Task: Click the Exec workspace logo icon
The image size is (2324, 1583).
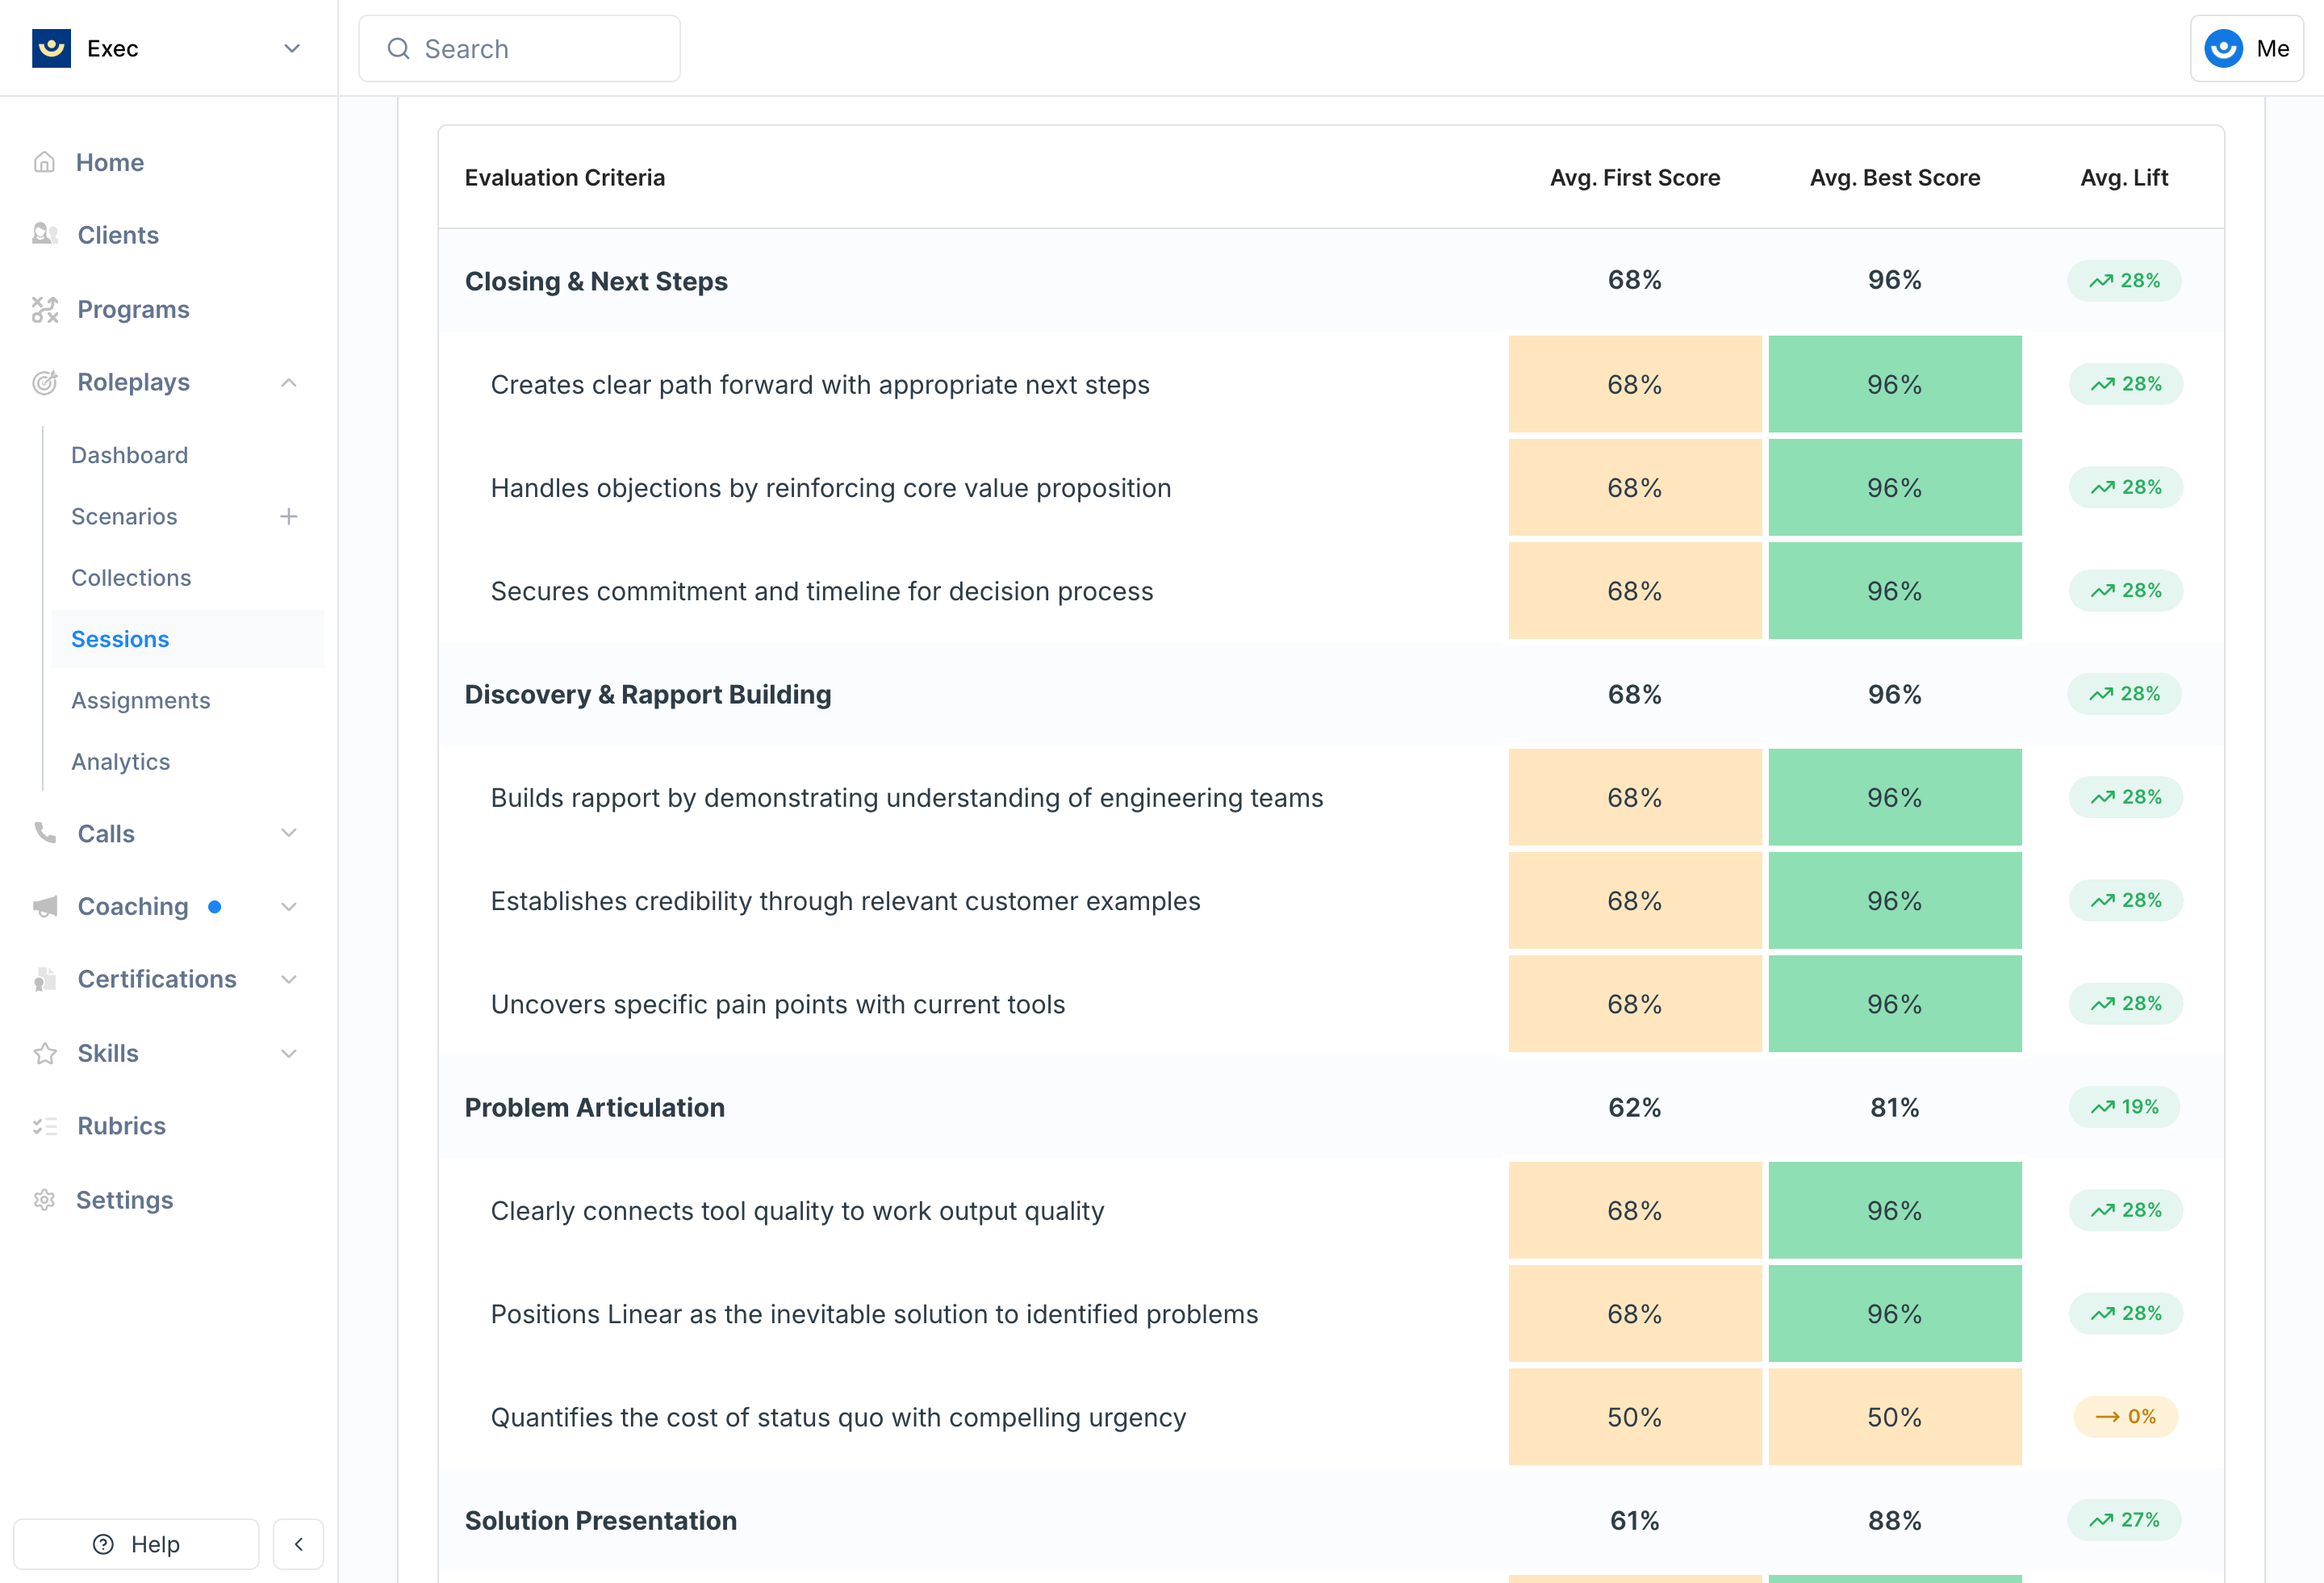Action: point(51,48)
